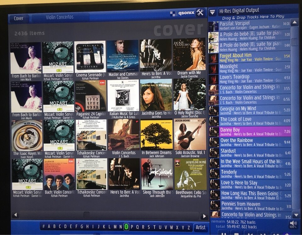
Task: Click the qsonix logo
Action: click(182, 13)
